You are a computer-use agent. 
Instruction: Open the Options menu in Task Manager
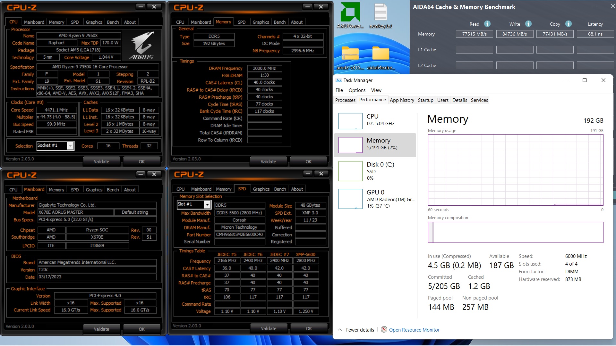click(x=357, y=90)
